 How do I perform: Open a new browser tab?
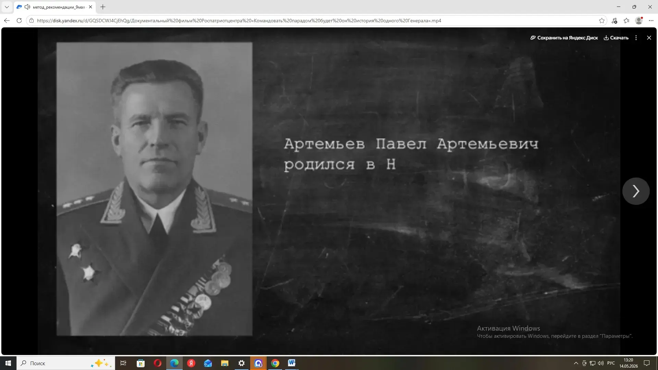click(103, 7)
